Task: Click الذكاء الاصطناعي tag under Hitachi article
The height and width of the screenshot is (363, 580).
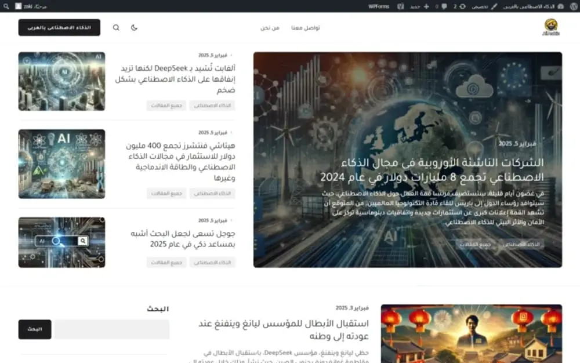Action: [x=212, y=193]
